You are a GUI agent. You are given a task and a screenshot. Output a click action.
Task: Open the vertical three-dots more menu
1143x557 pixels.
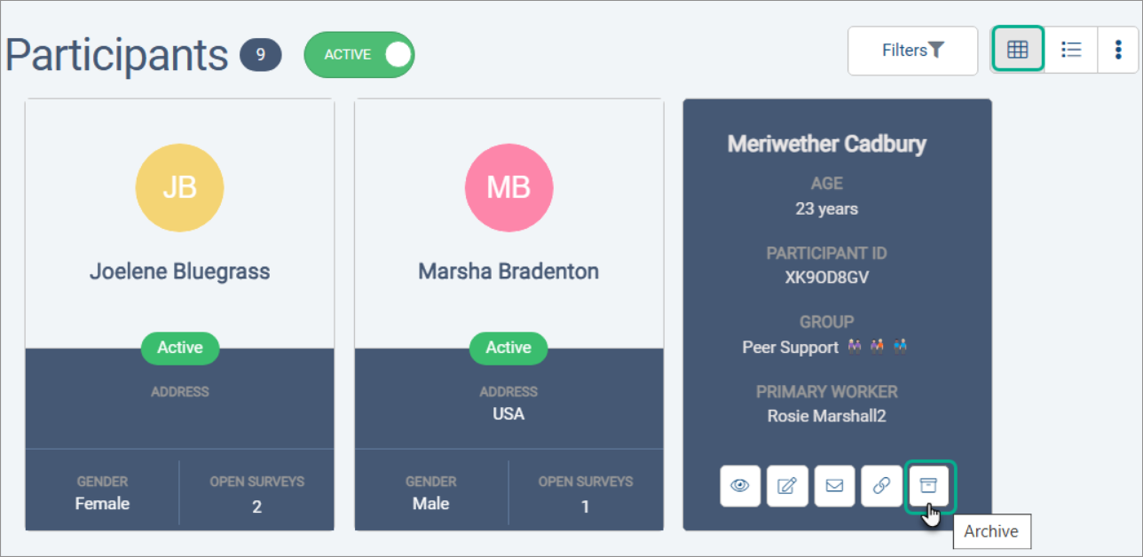pos(1117,50)
